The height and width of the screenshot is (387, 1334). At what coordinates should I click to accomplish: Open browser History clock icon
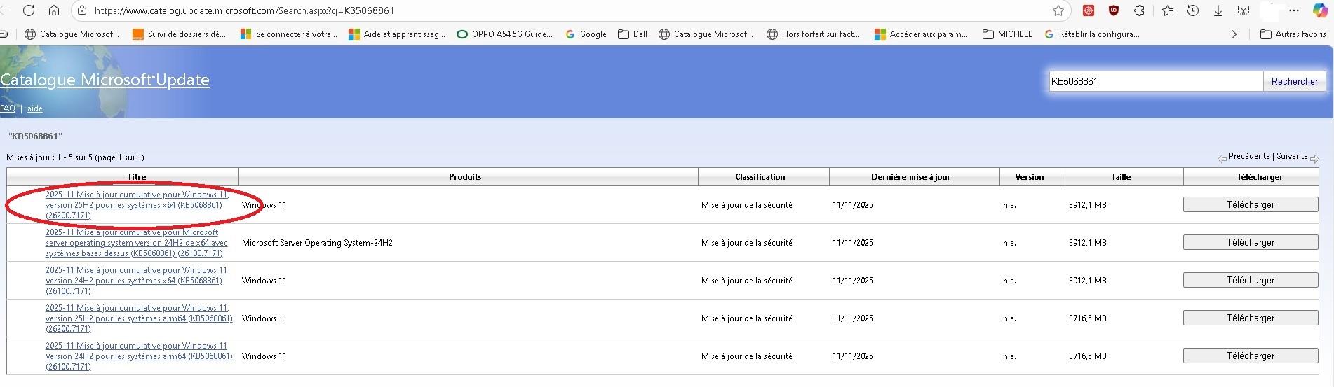tap(1193, 10)
